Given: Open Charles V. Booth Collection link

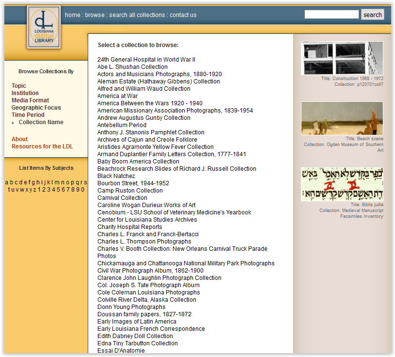Looking at the screenshot, I should click(182, 252).
